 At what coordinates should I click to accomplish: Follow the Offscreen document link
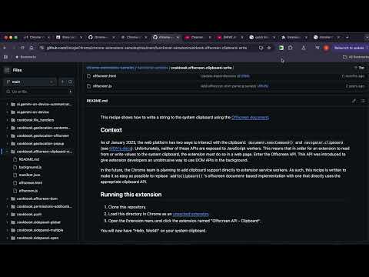[x=250, y=118]
